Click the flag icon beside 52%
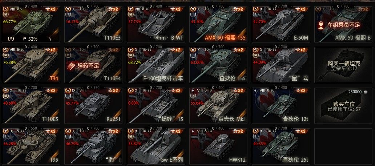Viewport: 375px width, 166px height. (24, 38)
